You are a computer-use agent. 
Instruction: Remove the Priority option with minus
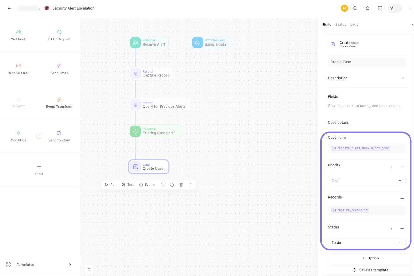(x=402, y=166)
